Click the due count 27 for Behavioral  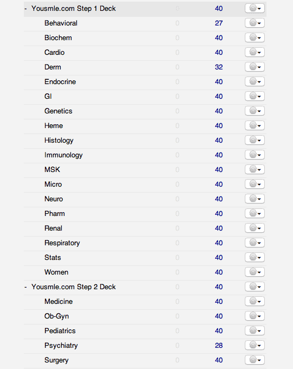coord(219,23)
